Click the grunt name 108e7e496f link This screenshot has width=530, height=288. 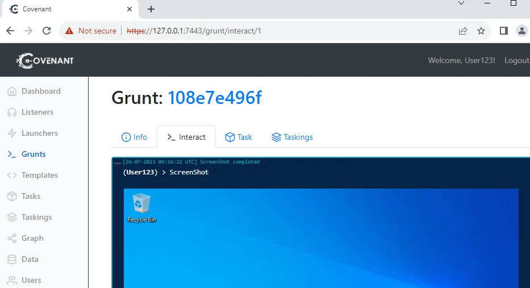coord(215,98)
